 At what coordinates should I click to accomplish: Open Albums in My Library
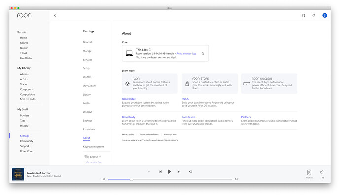click(24, 74)
